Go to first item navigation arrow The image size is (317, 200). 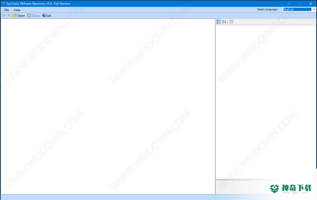pos(4,15)
